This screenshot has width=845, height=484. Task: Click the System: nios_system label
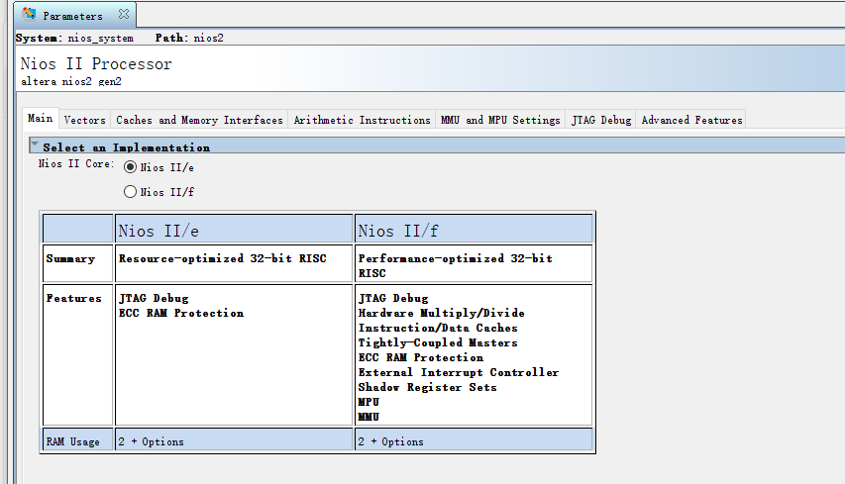(74, 39)
